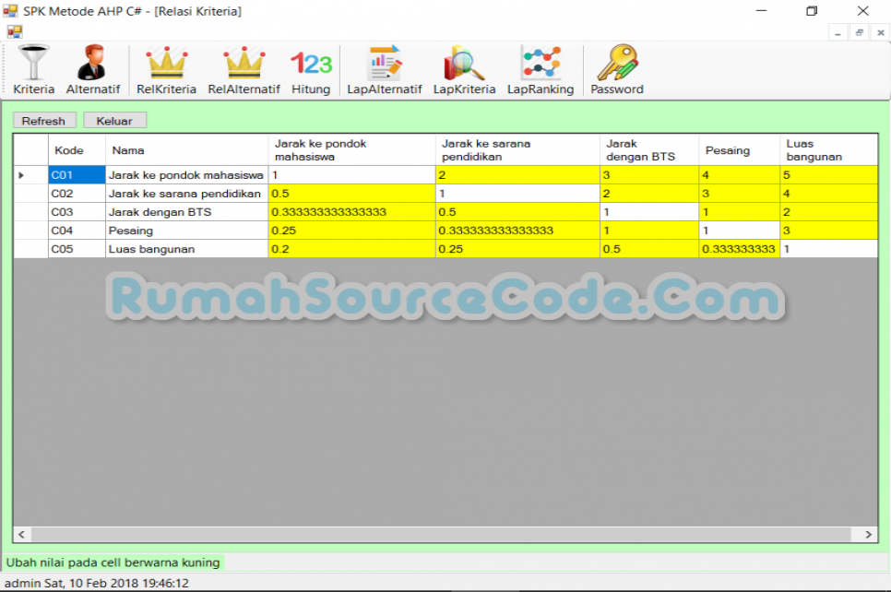Select the RelKriteria toolbar icon
This screenshot has width=891, height=592.
[165, 69]
